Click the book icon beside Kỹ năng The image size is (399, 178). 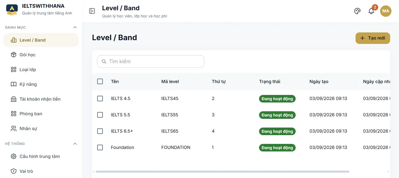click(x=13, y=84)
